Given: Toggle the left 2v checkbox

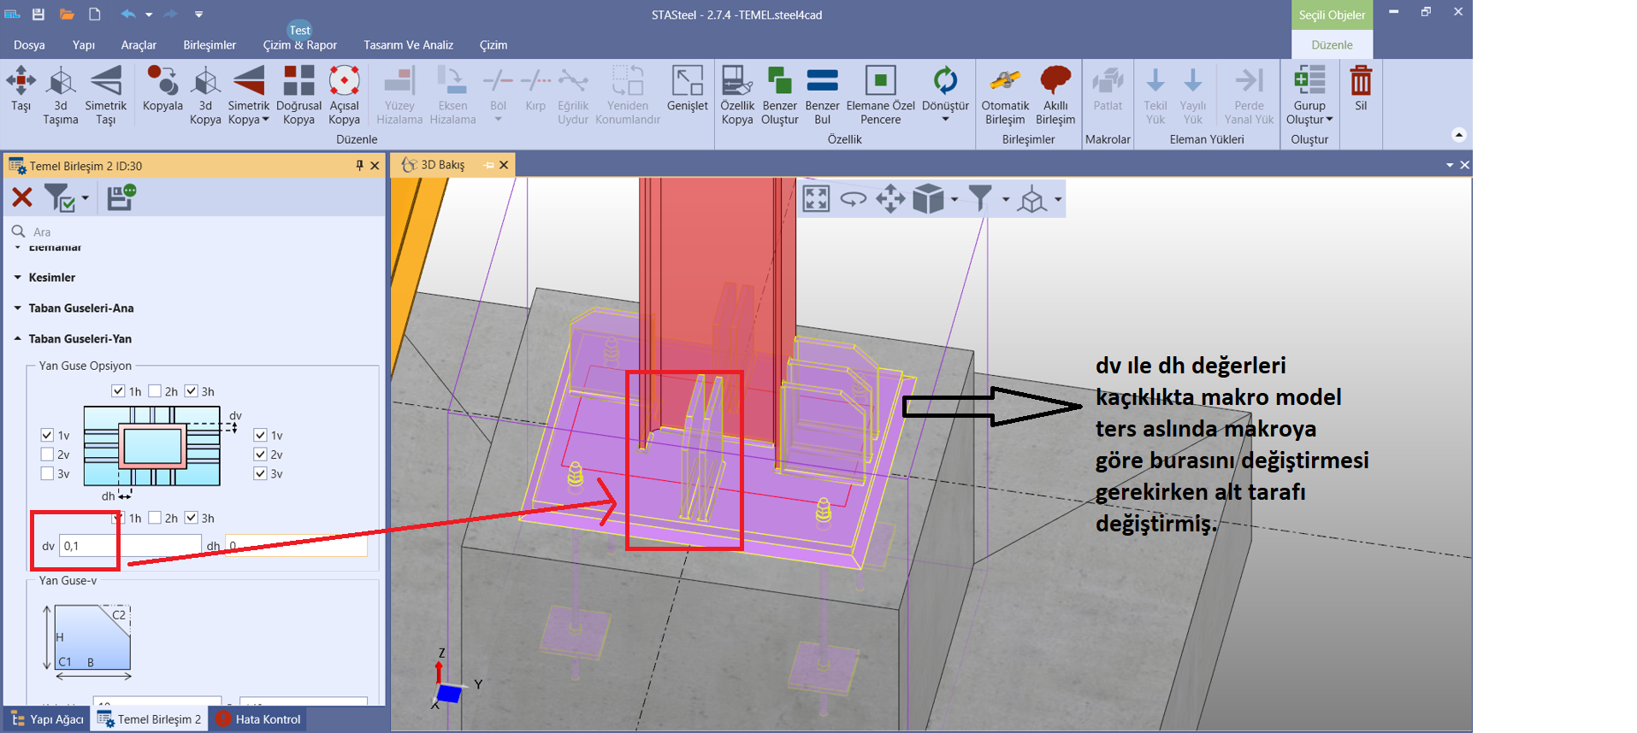Looking at the screenshot, I should (x=48, y=454).
